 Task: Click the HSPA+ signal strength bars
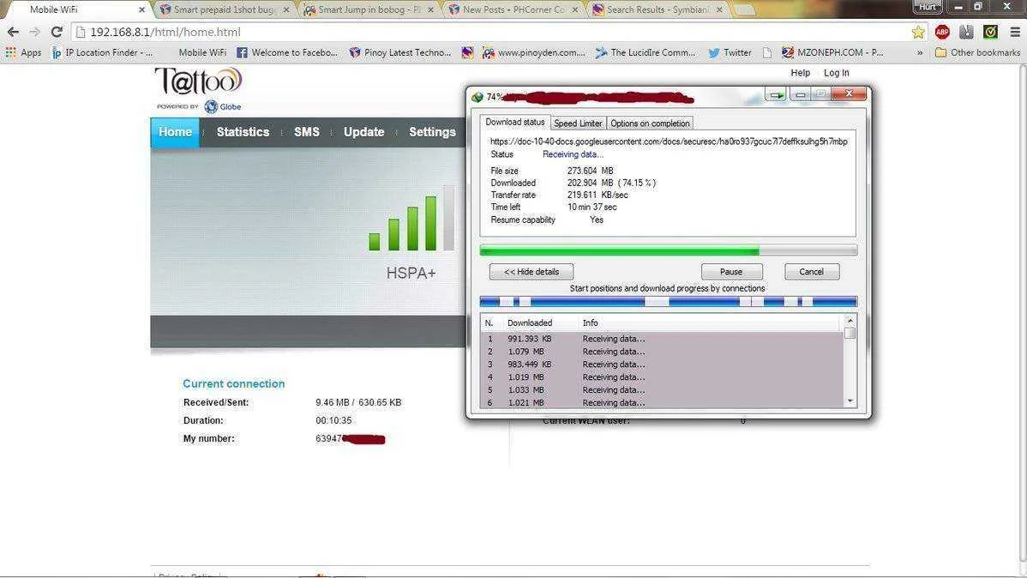pos(411,218)
